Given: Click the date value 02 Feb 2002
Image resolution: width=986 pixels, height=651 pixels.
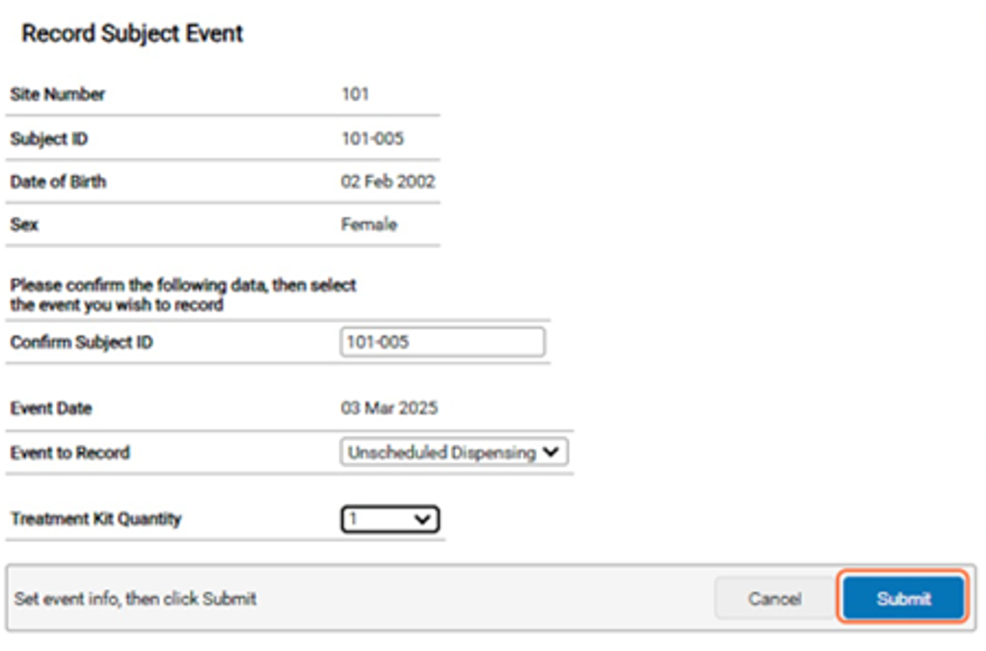Looking at the screenshot, I should coord(387,181).
